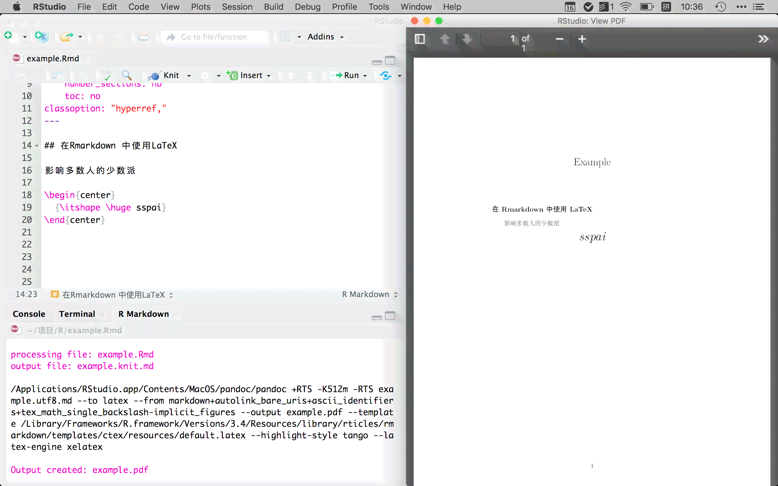Click the sspai text in PDF
This screenshot has height=486, width=778.
[593, 237]
